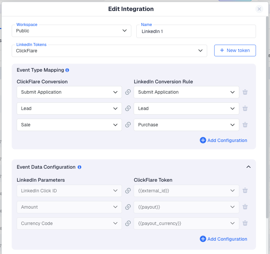This screenshot has width=270, height=254.
Task: Click Event Type Mapping info icon
Action: tap(67, 70)
